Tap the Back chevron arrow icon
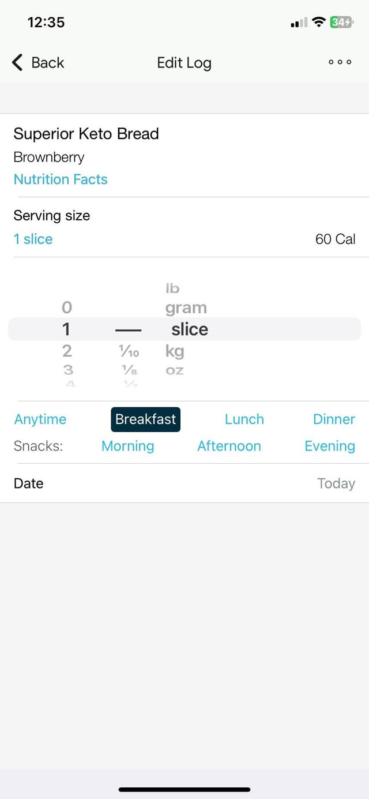This screenshot has height=799, width=369. pos(18,62)
